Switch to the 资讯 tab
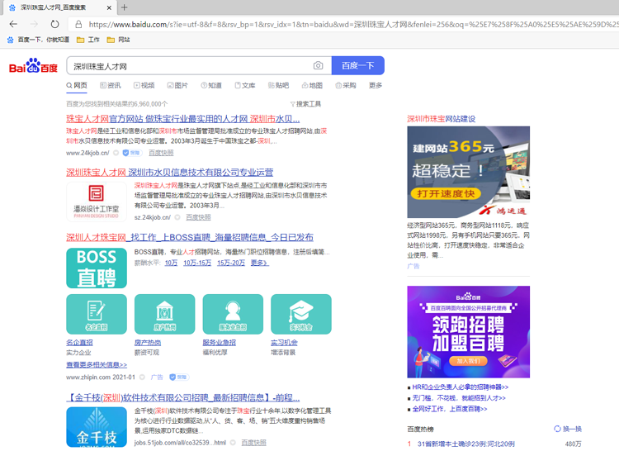Screen dimensions: 619x451 click(x=111, y=85)
